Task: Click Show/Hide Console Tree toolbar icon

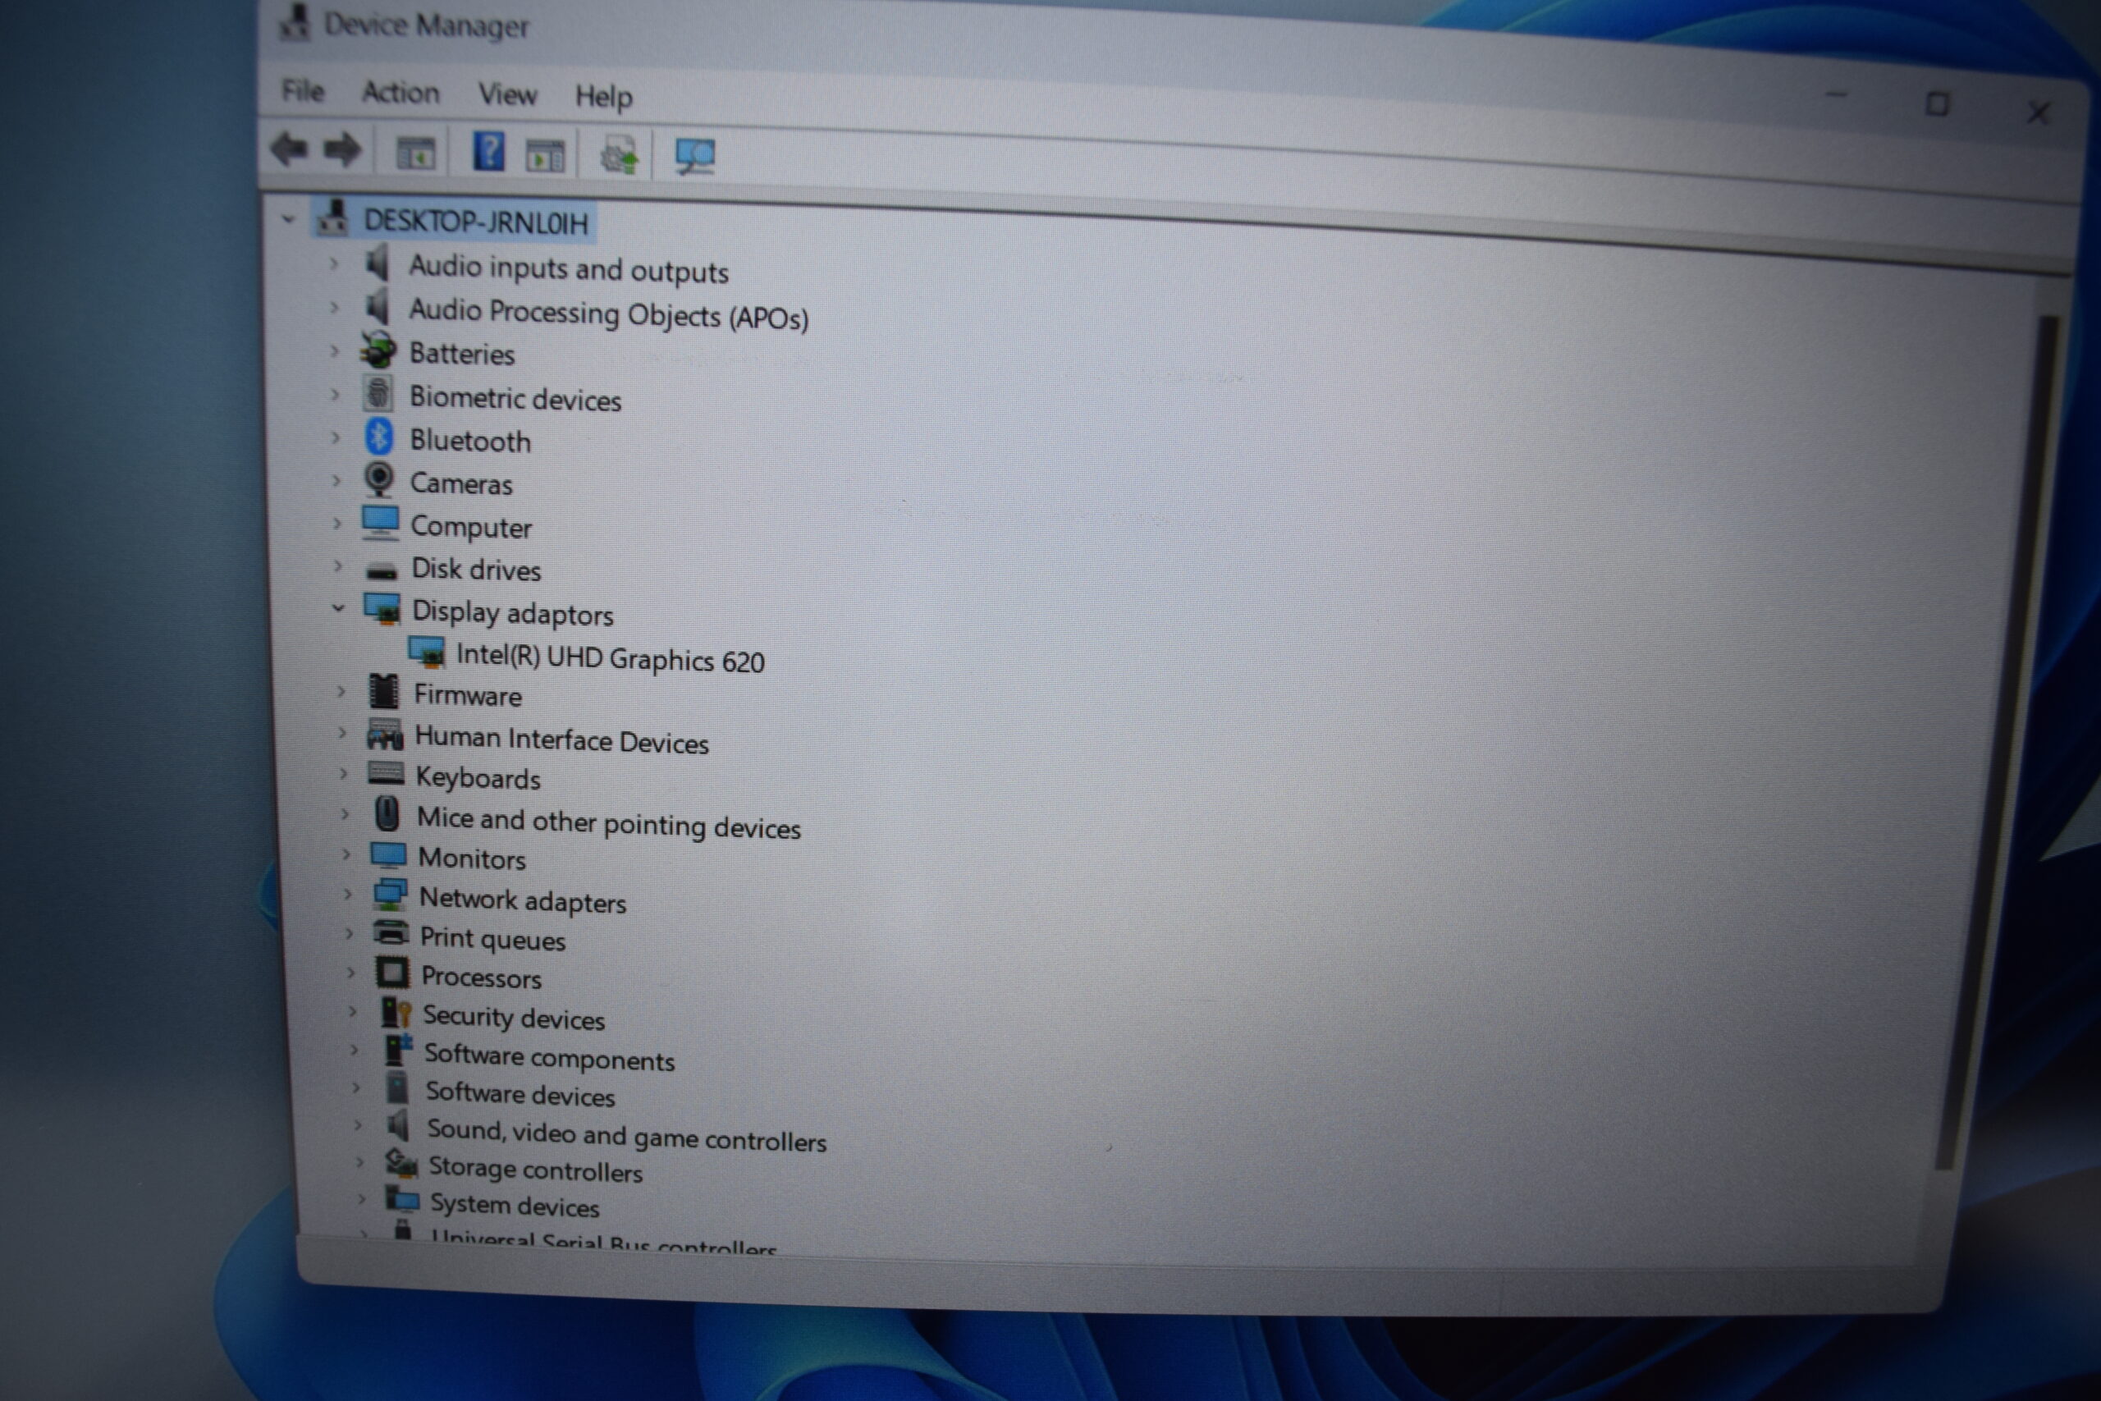Action: pyautogui.click(x=415, y=153)
